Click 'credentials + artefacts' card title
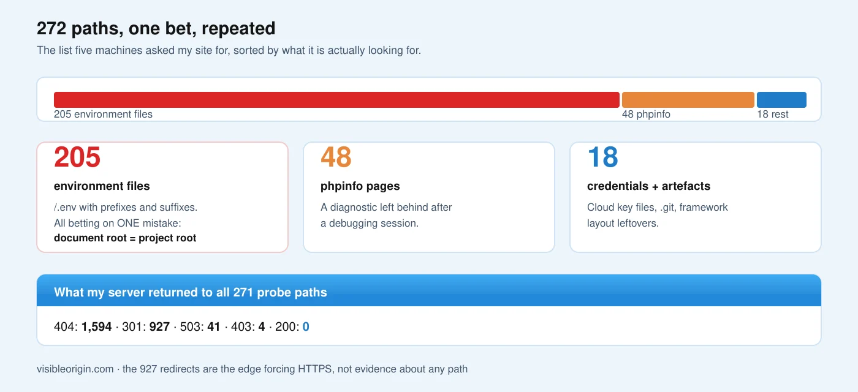 649,186
